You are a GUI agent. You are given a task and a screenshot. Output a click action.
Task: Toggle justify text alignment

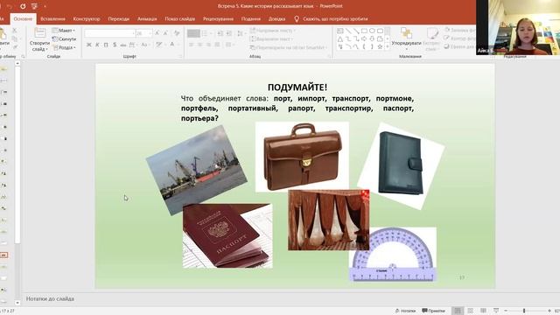click(217, 45)
